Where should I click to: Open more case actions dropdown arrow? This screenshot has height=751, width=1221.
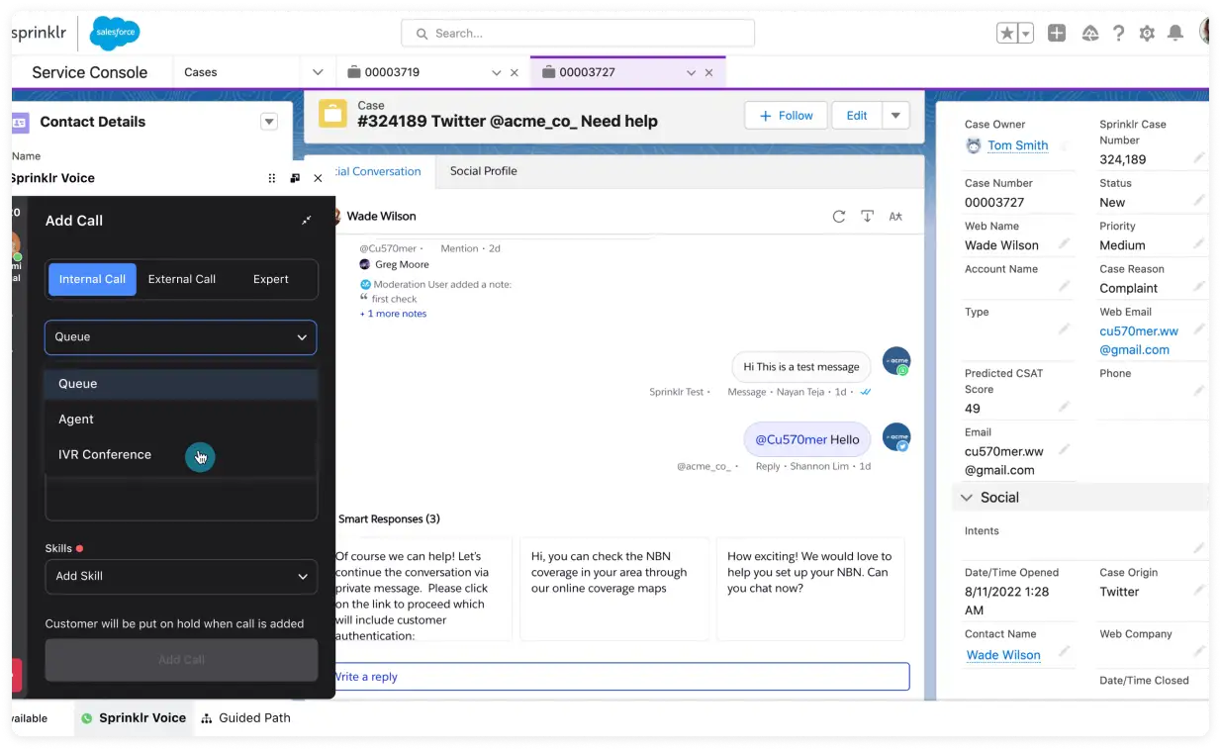pyautogui.click(x=895, y=116)
